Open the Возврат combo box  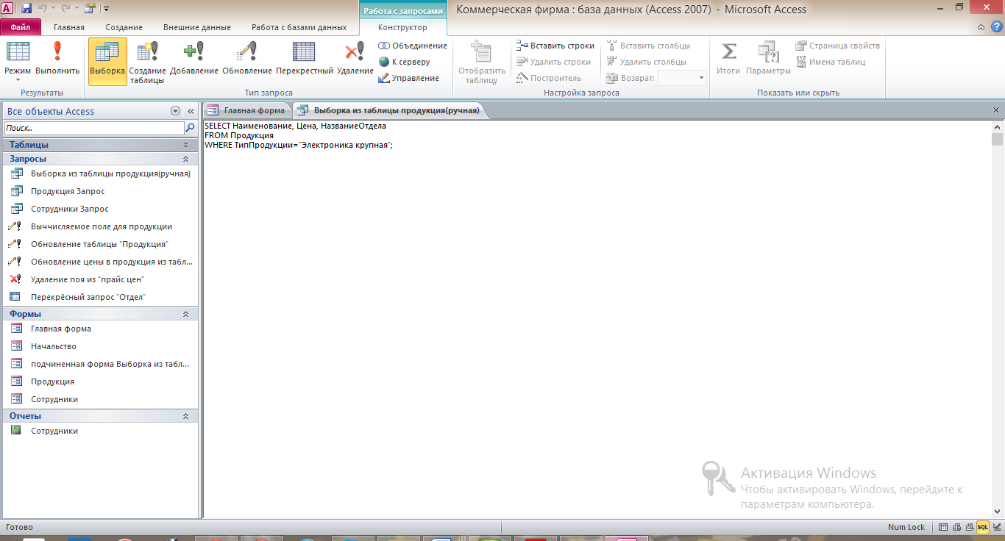682,78
